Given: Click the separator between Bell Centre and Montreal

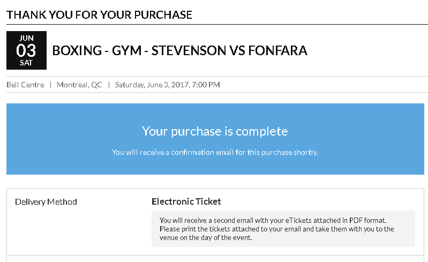Looking at the screenshot, I should [51, 85].
